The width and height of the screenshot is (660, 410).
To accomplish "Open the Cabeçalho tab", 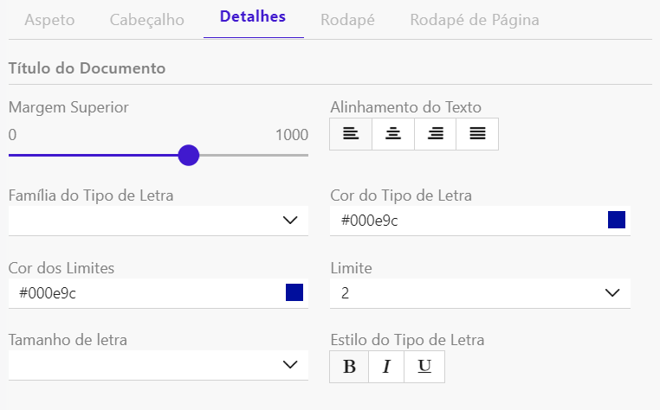I will [x=147, y=20].
